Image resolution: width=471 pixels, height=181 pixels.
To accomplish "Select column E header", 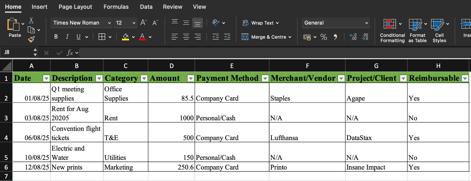I will pyautogui.click(x=232, y=66).
